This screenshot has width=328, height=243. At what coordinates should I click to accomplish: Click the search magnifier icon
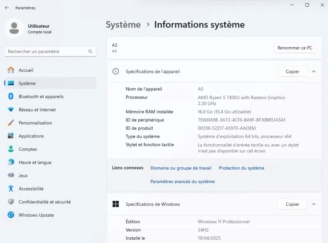click(x=90, y=52)
